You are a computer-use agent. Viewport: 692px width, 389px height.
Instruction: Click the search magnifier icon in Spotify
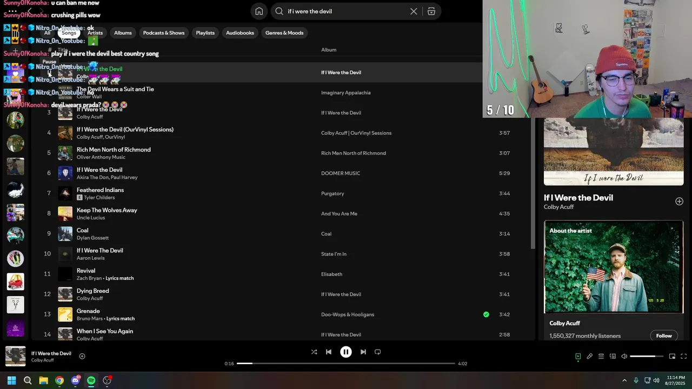point(279,11)
